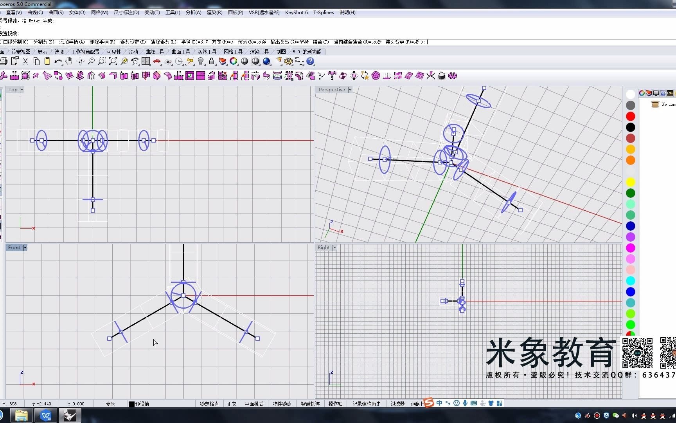The image size is (676, 423).
Task: Enable 锁定格点 grid snap
Action: point(210,403)
